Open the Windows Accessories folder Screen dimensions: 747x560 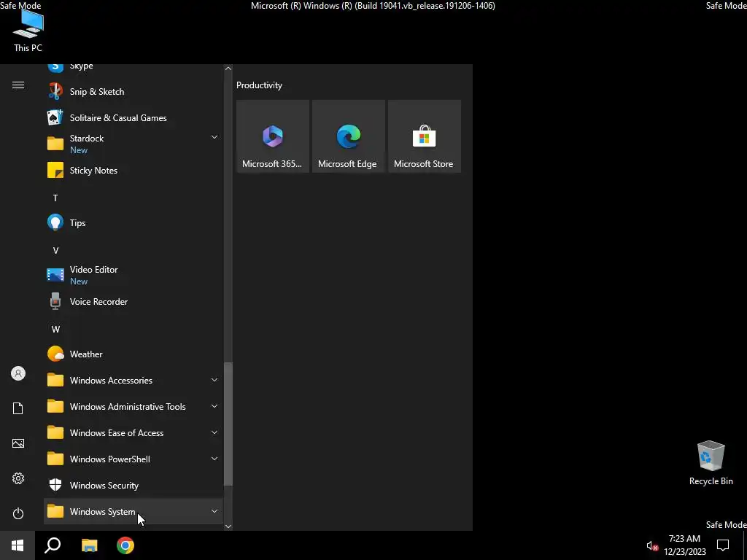(133, 380)
